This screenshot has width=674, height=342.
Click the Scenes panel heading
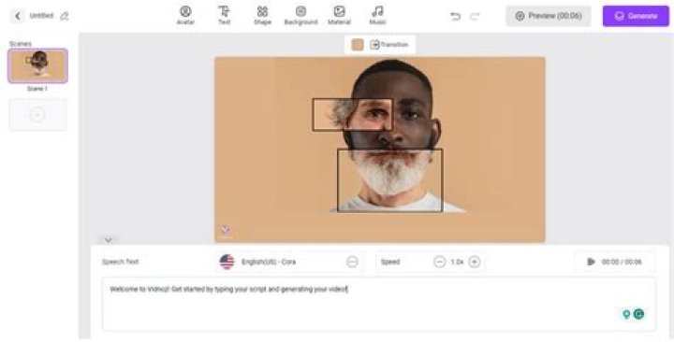[x=21, y=44]
